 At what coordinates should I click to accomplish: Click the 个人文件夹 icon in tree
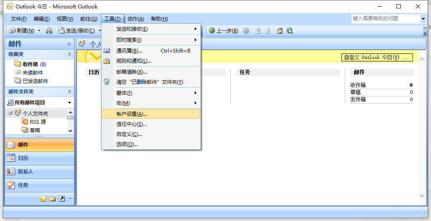(18, 112)
